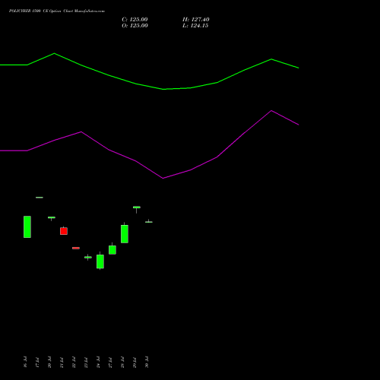The image size is (380, 380).
Task: Click the green candle for 27 Jul
Action: click(x=112, y=249)
